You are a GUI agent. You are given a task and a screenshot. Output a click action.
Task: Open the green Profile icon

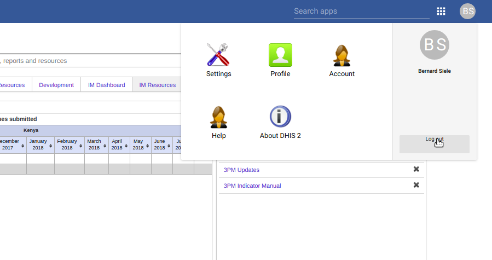click(280, 55)
